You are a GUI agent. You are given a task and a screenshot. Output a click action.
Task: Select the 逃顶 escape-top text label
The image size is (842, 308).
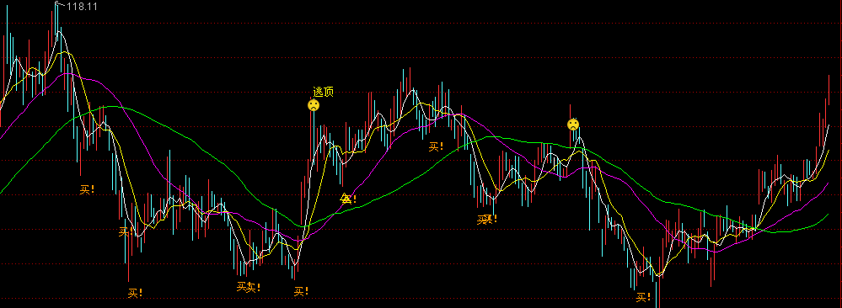pyautogui.click(x=324, y=93)
